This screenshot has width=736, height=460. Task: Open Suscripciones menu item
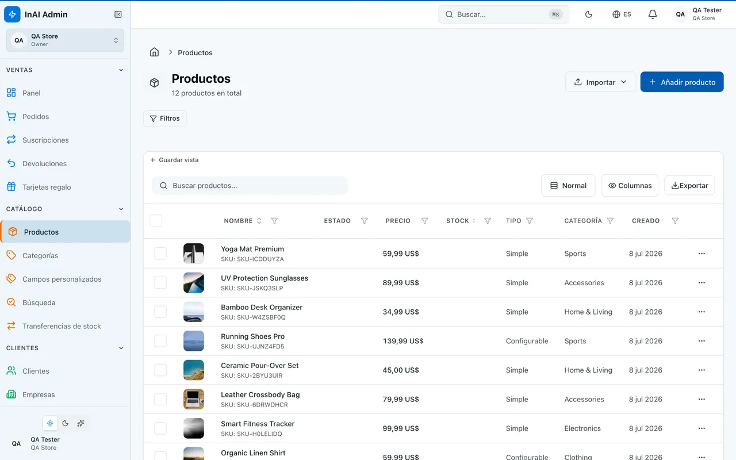(x=65, y=140)
